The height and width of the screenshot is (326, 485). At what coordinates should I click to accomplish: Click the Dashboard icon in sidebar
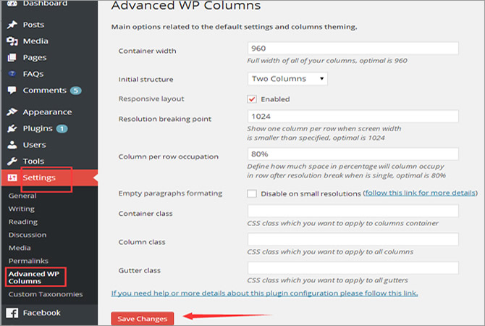click(12, 4)
